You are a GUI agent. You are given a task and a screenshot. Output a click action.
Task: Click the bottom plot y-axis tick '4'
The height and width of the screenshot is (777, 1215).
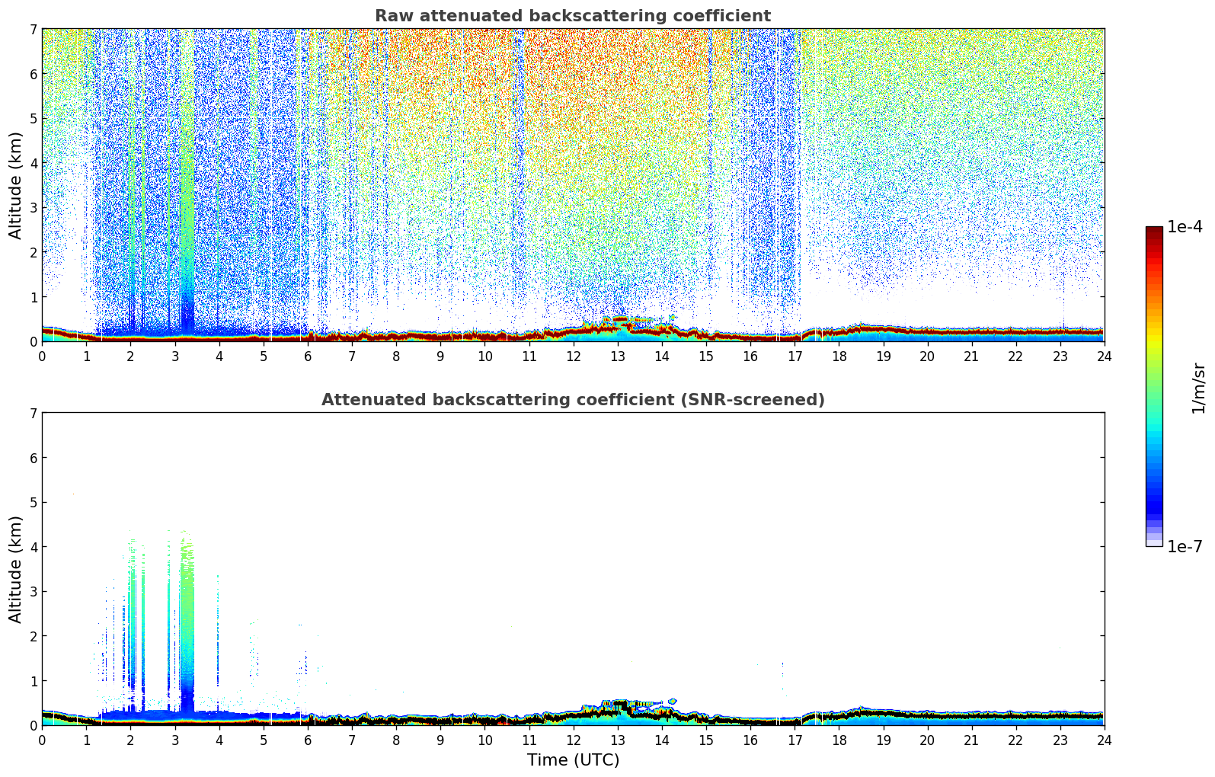click(33, 547)
